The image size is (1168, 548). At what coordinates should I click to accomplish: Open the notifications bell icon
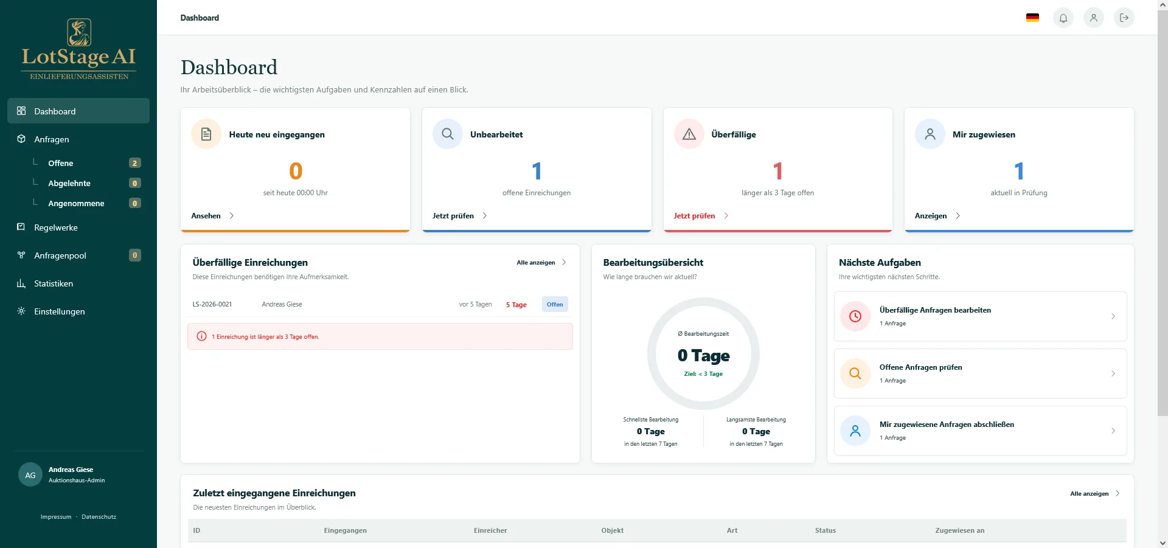[1063, 18]
